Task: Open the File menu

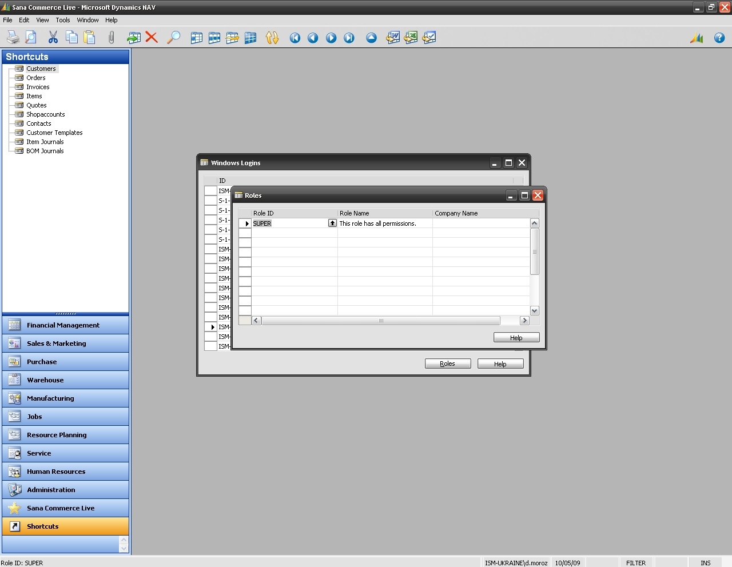Action: [x=7, y=20]
